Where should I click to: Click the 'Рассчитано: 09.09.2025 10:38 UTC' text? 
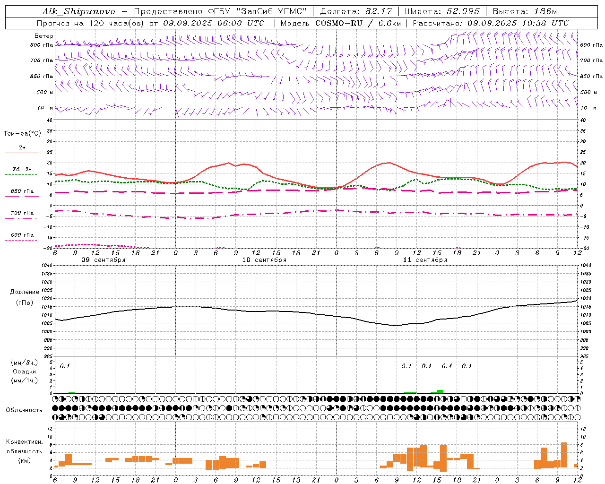coord(491,23)
